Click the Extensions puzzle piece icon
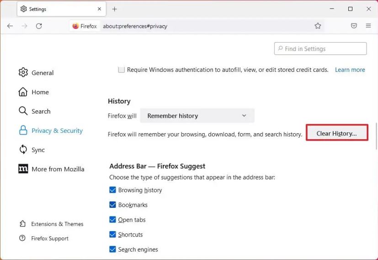Image resolution: width=378 pixels, height=260 pixels. pos(22,224)
